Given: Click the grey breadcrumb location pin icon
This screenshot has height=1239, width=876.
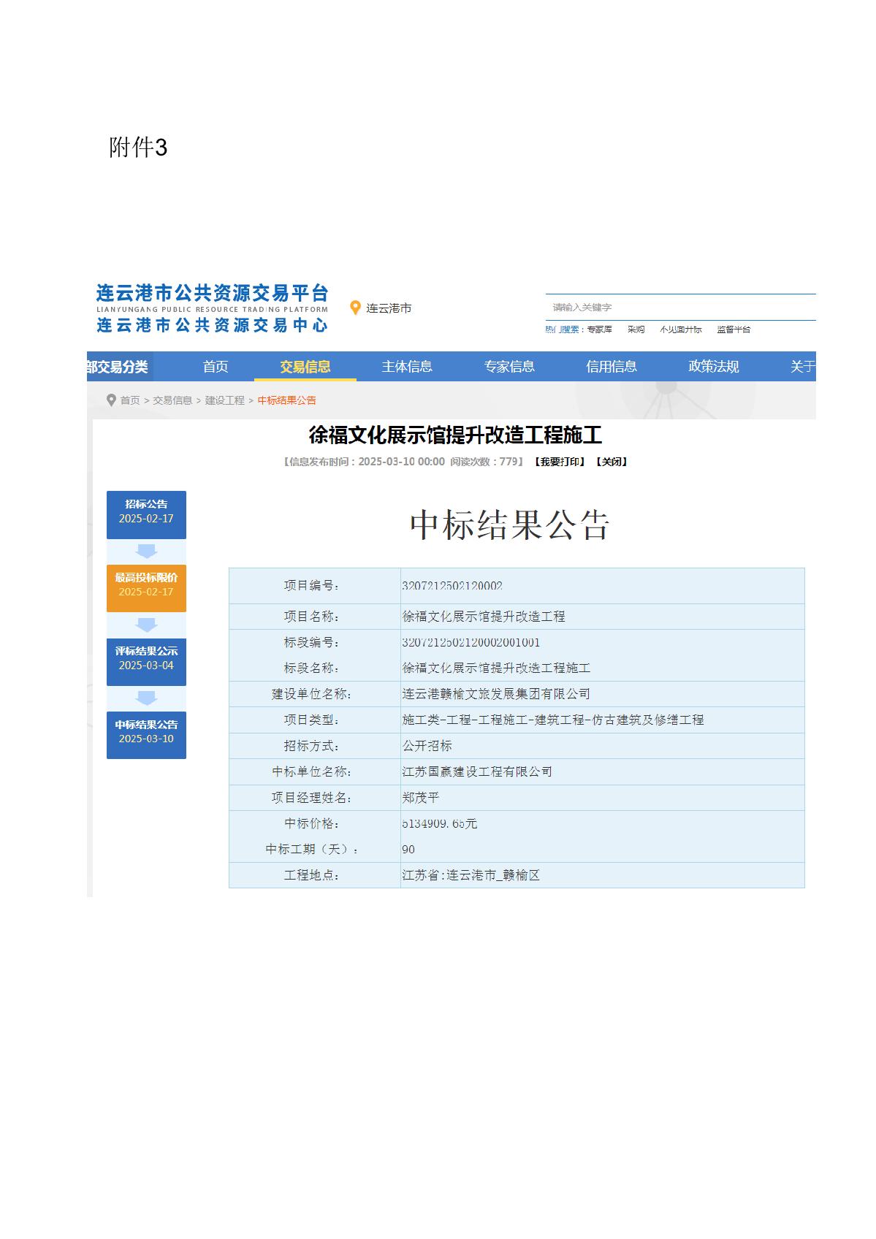Looking at the screenshot, I should click(111, 400).
